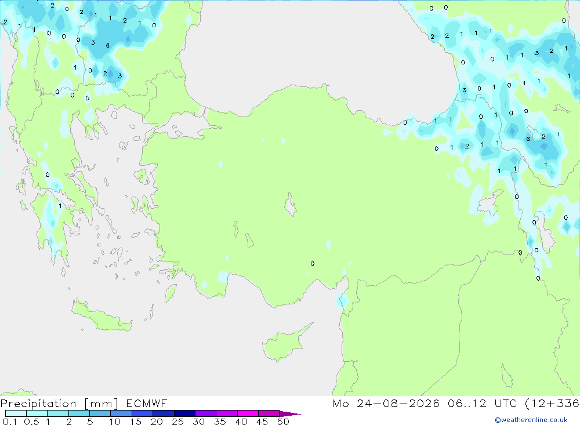Click the '[mm]' unit label

101,404
